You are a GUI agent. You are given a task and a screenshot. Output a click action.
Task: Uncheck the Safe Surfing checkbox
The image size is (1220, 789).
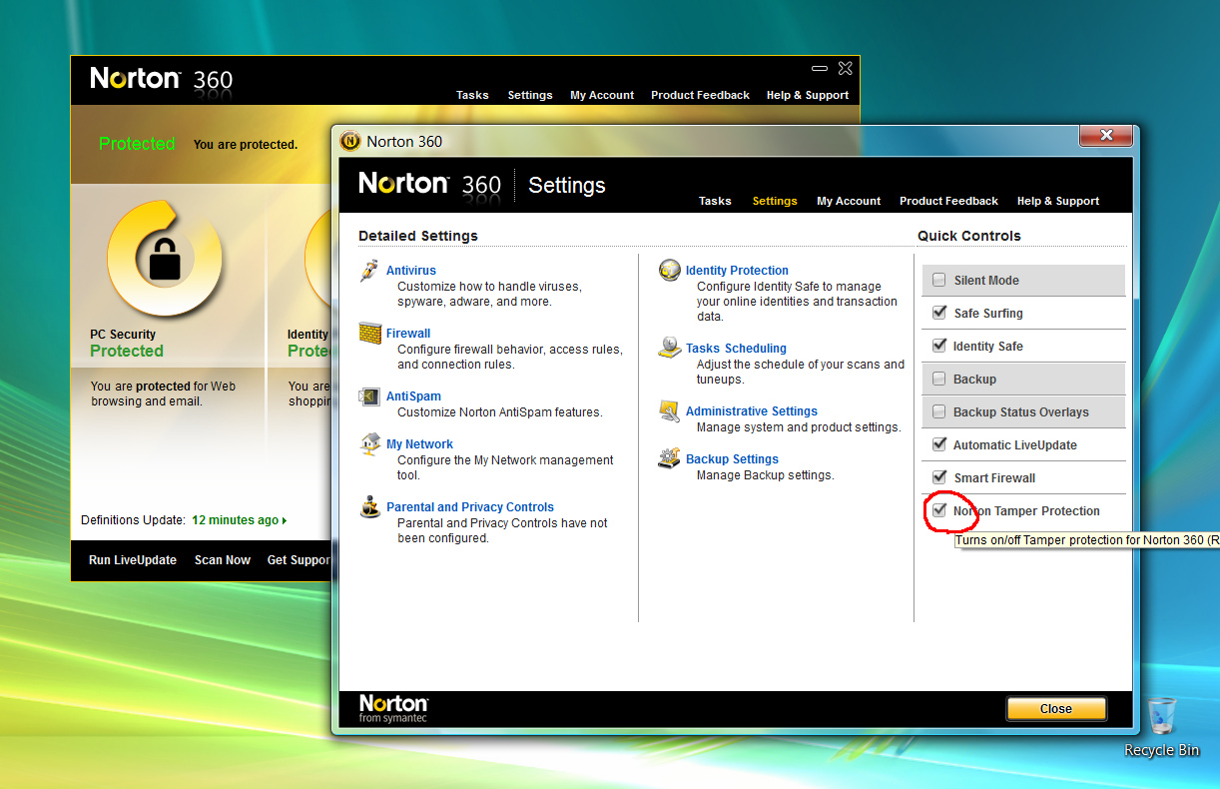938,313
